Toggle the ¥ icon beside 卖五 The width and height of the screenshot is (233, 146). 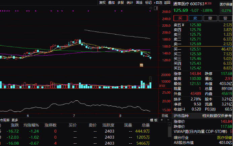coord(183,25)
